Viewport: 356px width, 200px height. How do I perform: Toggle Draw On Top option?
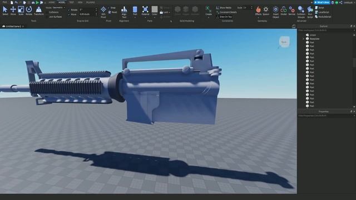click(224, 17)
